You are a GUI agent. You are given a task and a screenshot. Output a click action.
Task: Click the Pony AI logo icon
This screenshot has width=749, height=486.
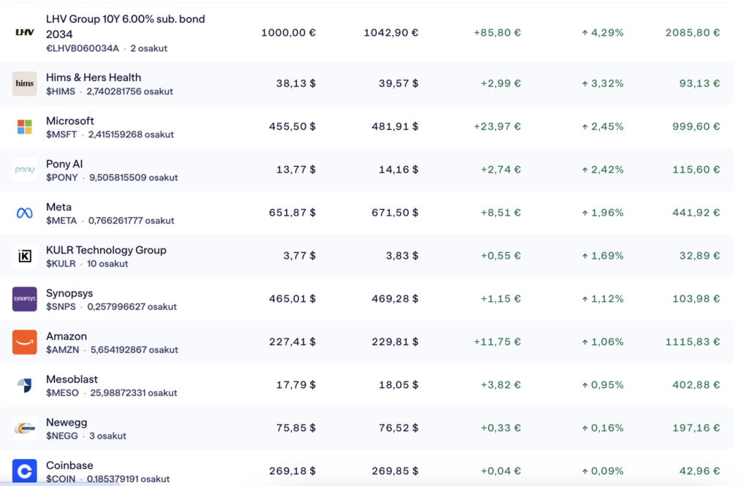pos(25,170)
